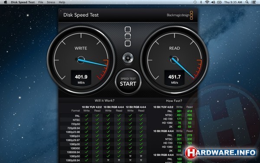Click the 1080i59.94 format row label
The image size is (260, 163).
coord(73,152)
